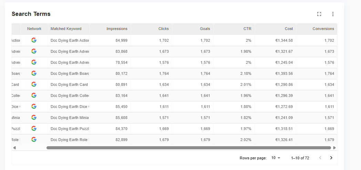
Task: Sort by Matched Keyword column header
Action: point(68,29)
